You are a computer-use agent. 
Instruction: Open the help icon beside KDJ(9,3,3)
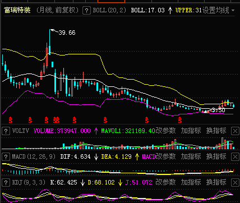(x=6, y=182)
